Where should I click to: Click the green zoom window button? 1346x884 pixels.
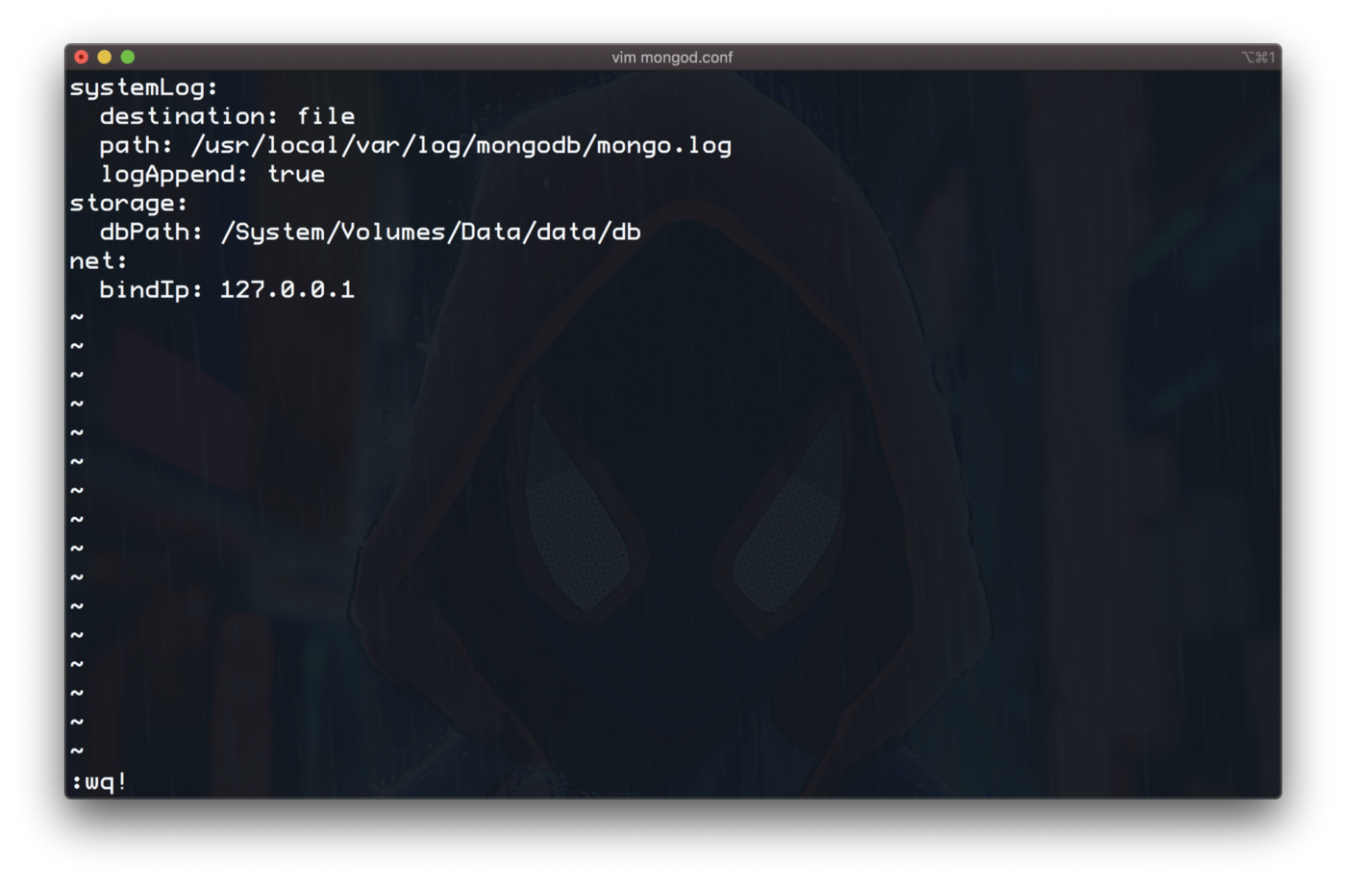[x=128, y=57]
